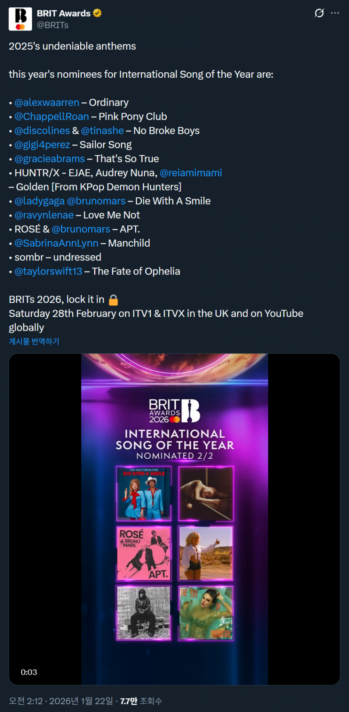Viewport: 349px width, 712px height.
Task: Click the @SabrinaAnnLynn mention link
Action: pos(56,243)
